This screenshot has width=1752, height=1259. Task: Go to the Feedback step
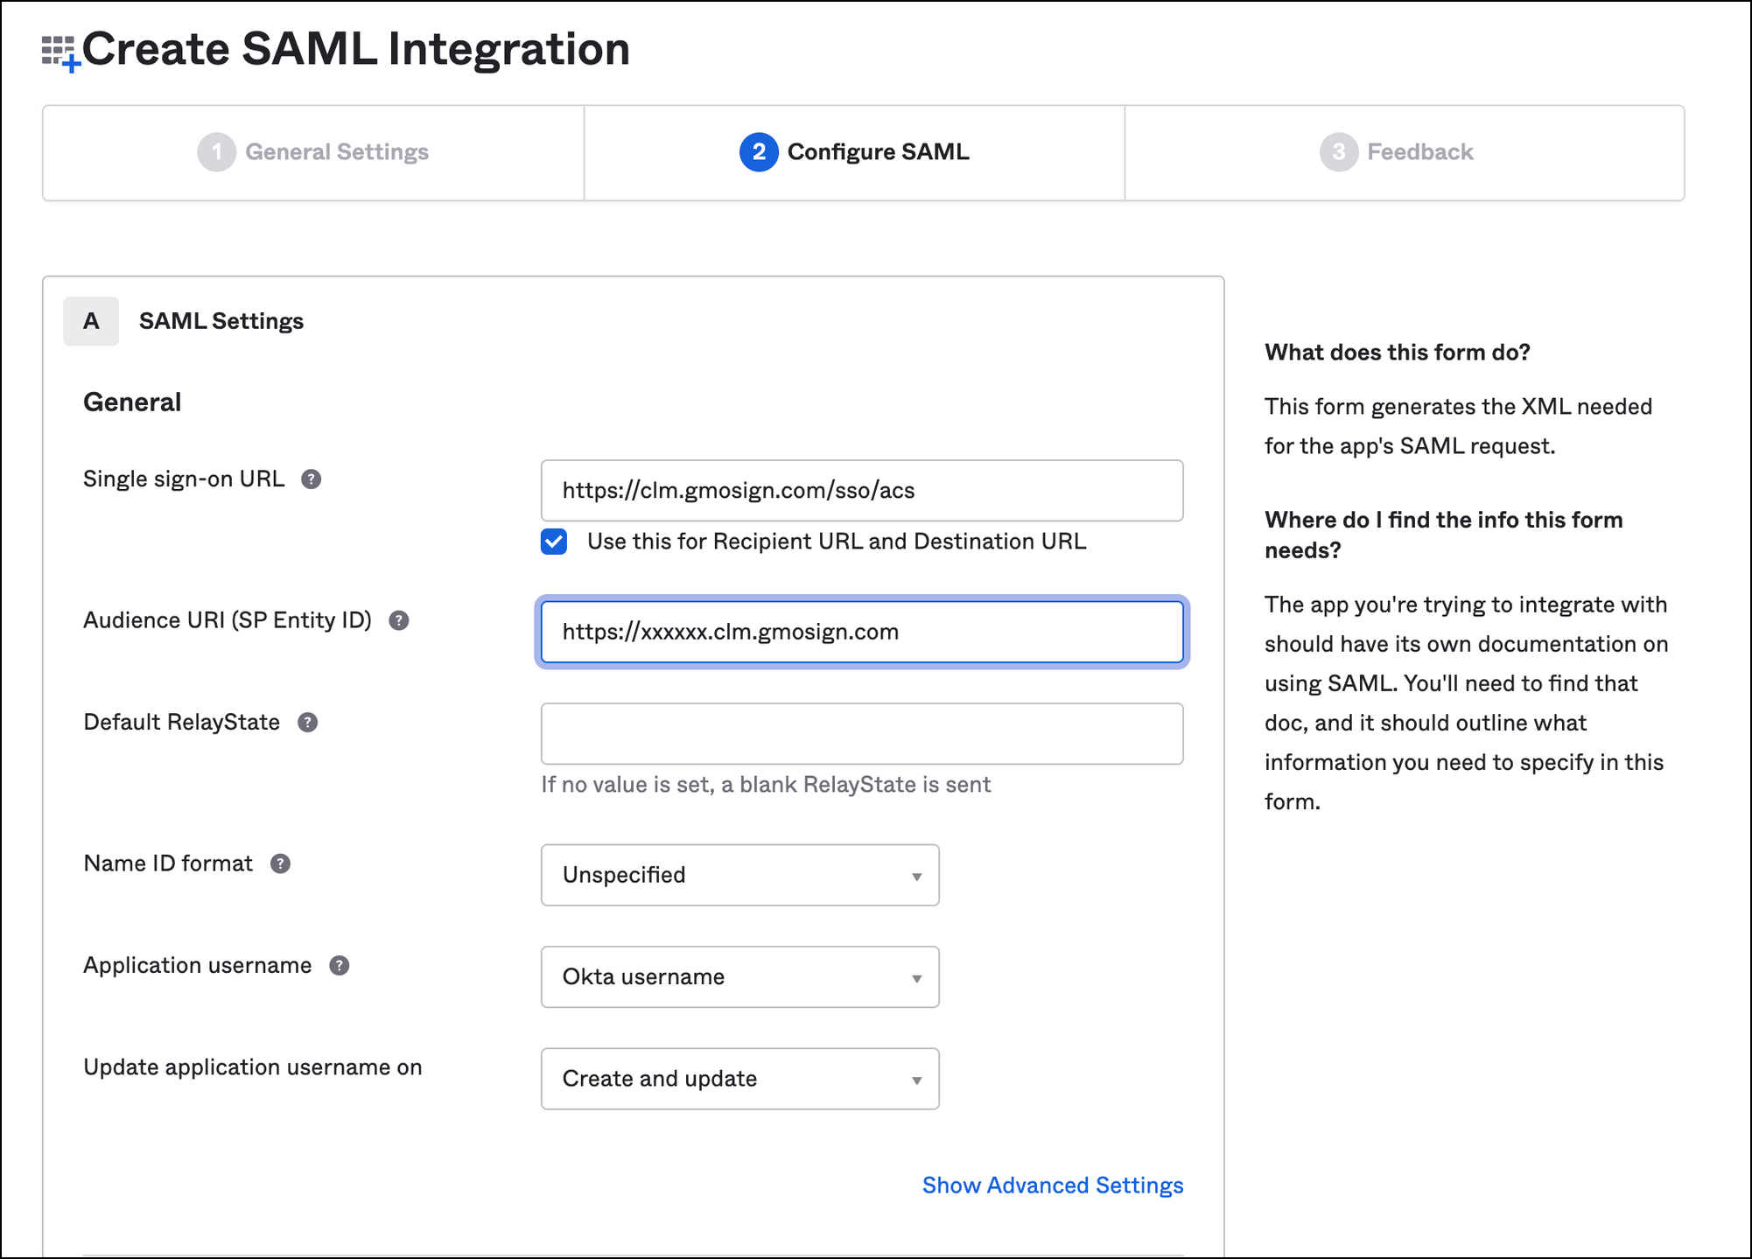tap(1404, 152)
